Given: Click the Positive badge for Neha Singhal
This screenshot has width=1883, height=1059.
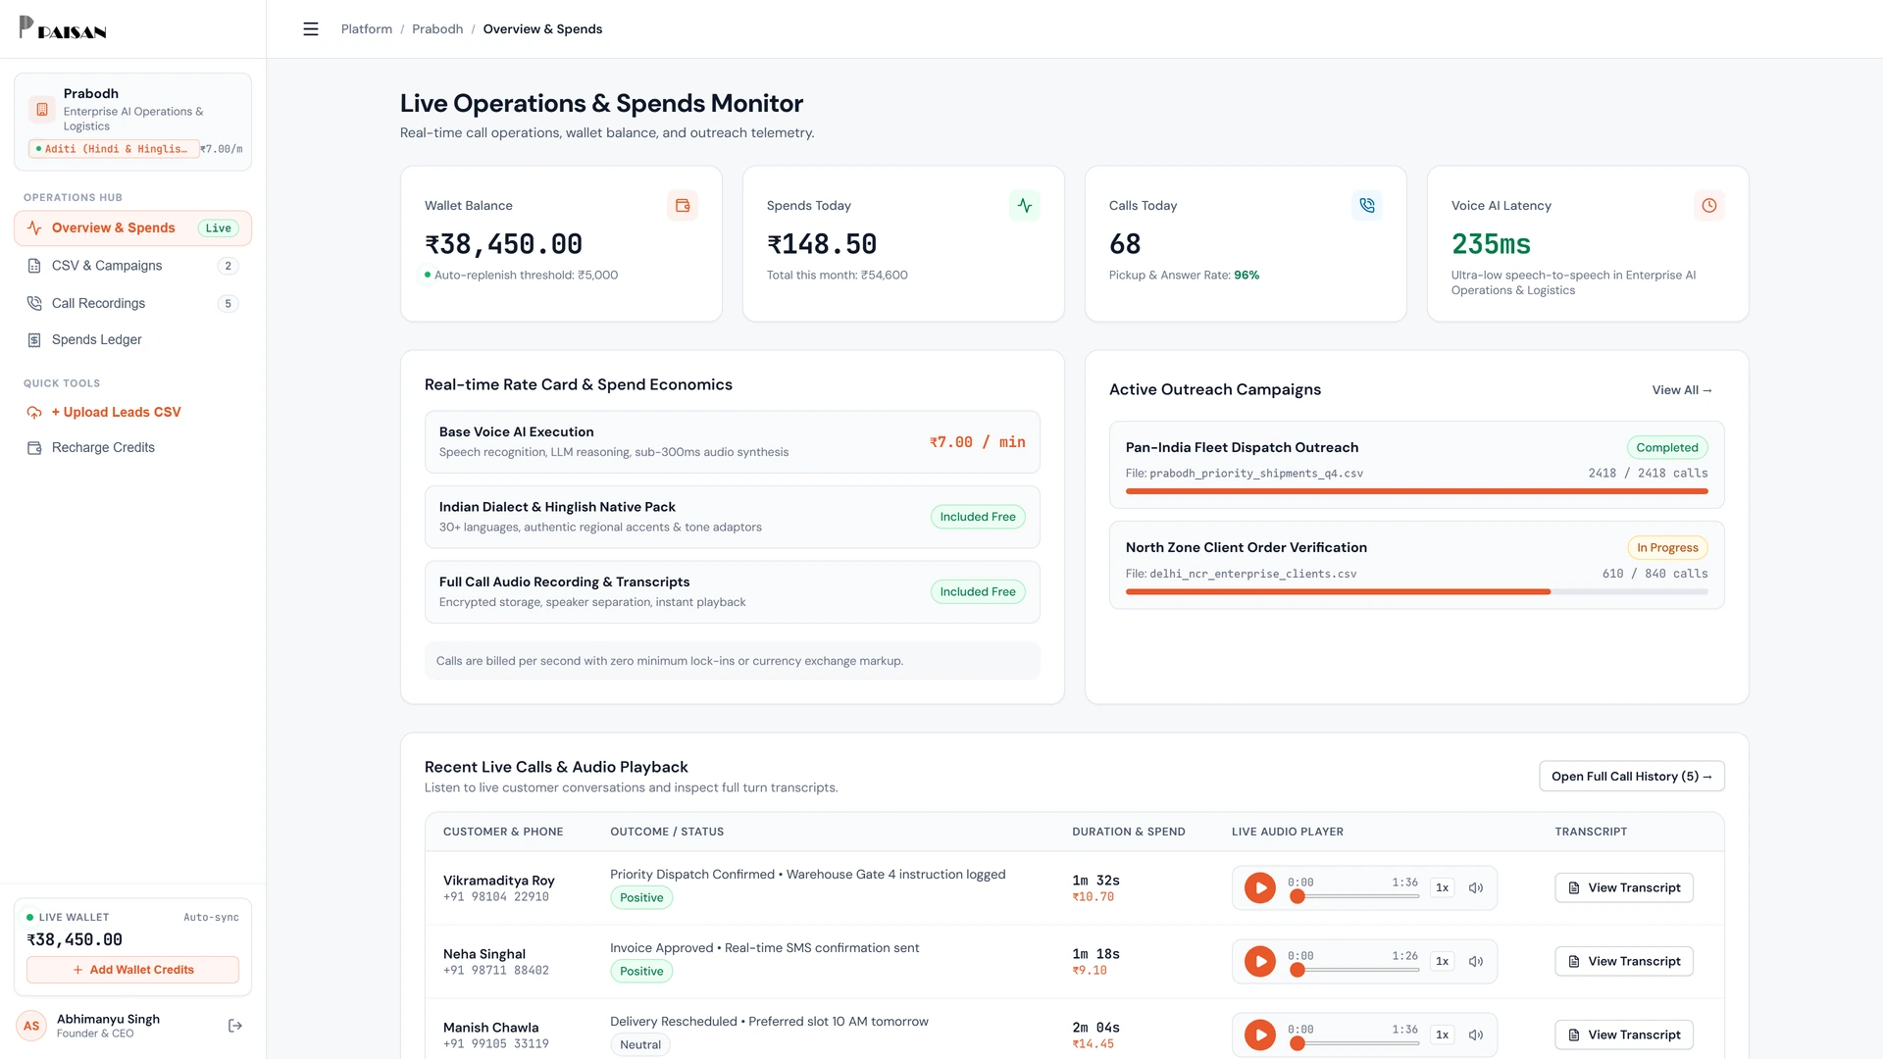Looking at the screenshot, I should point(641,972).
